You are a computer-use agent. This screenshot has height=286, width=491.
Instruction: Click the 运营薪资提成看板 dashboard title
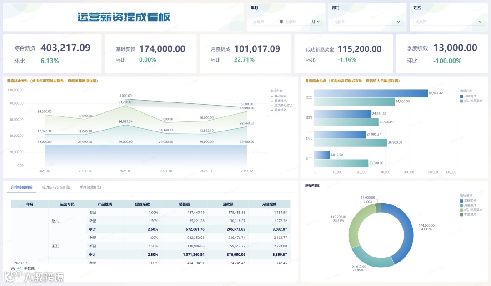point(124,17)
